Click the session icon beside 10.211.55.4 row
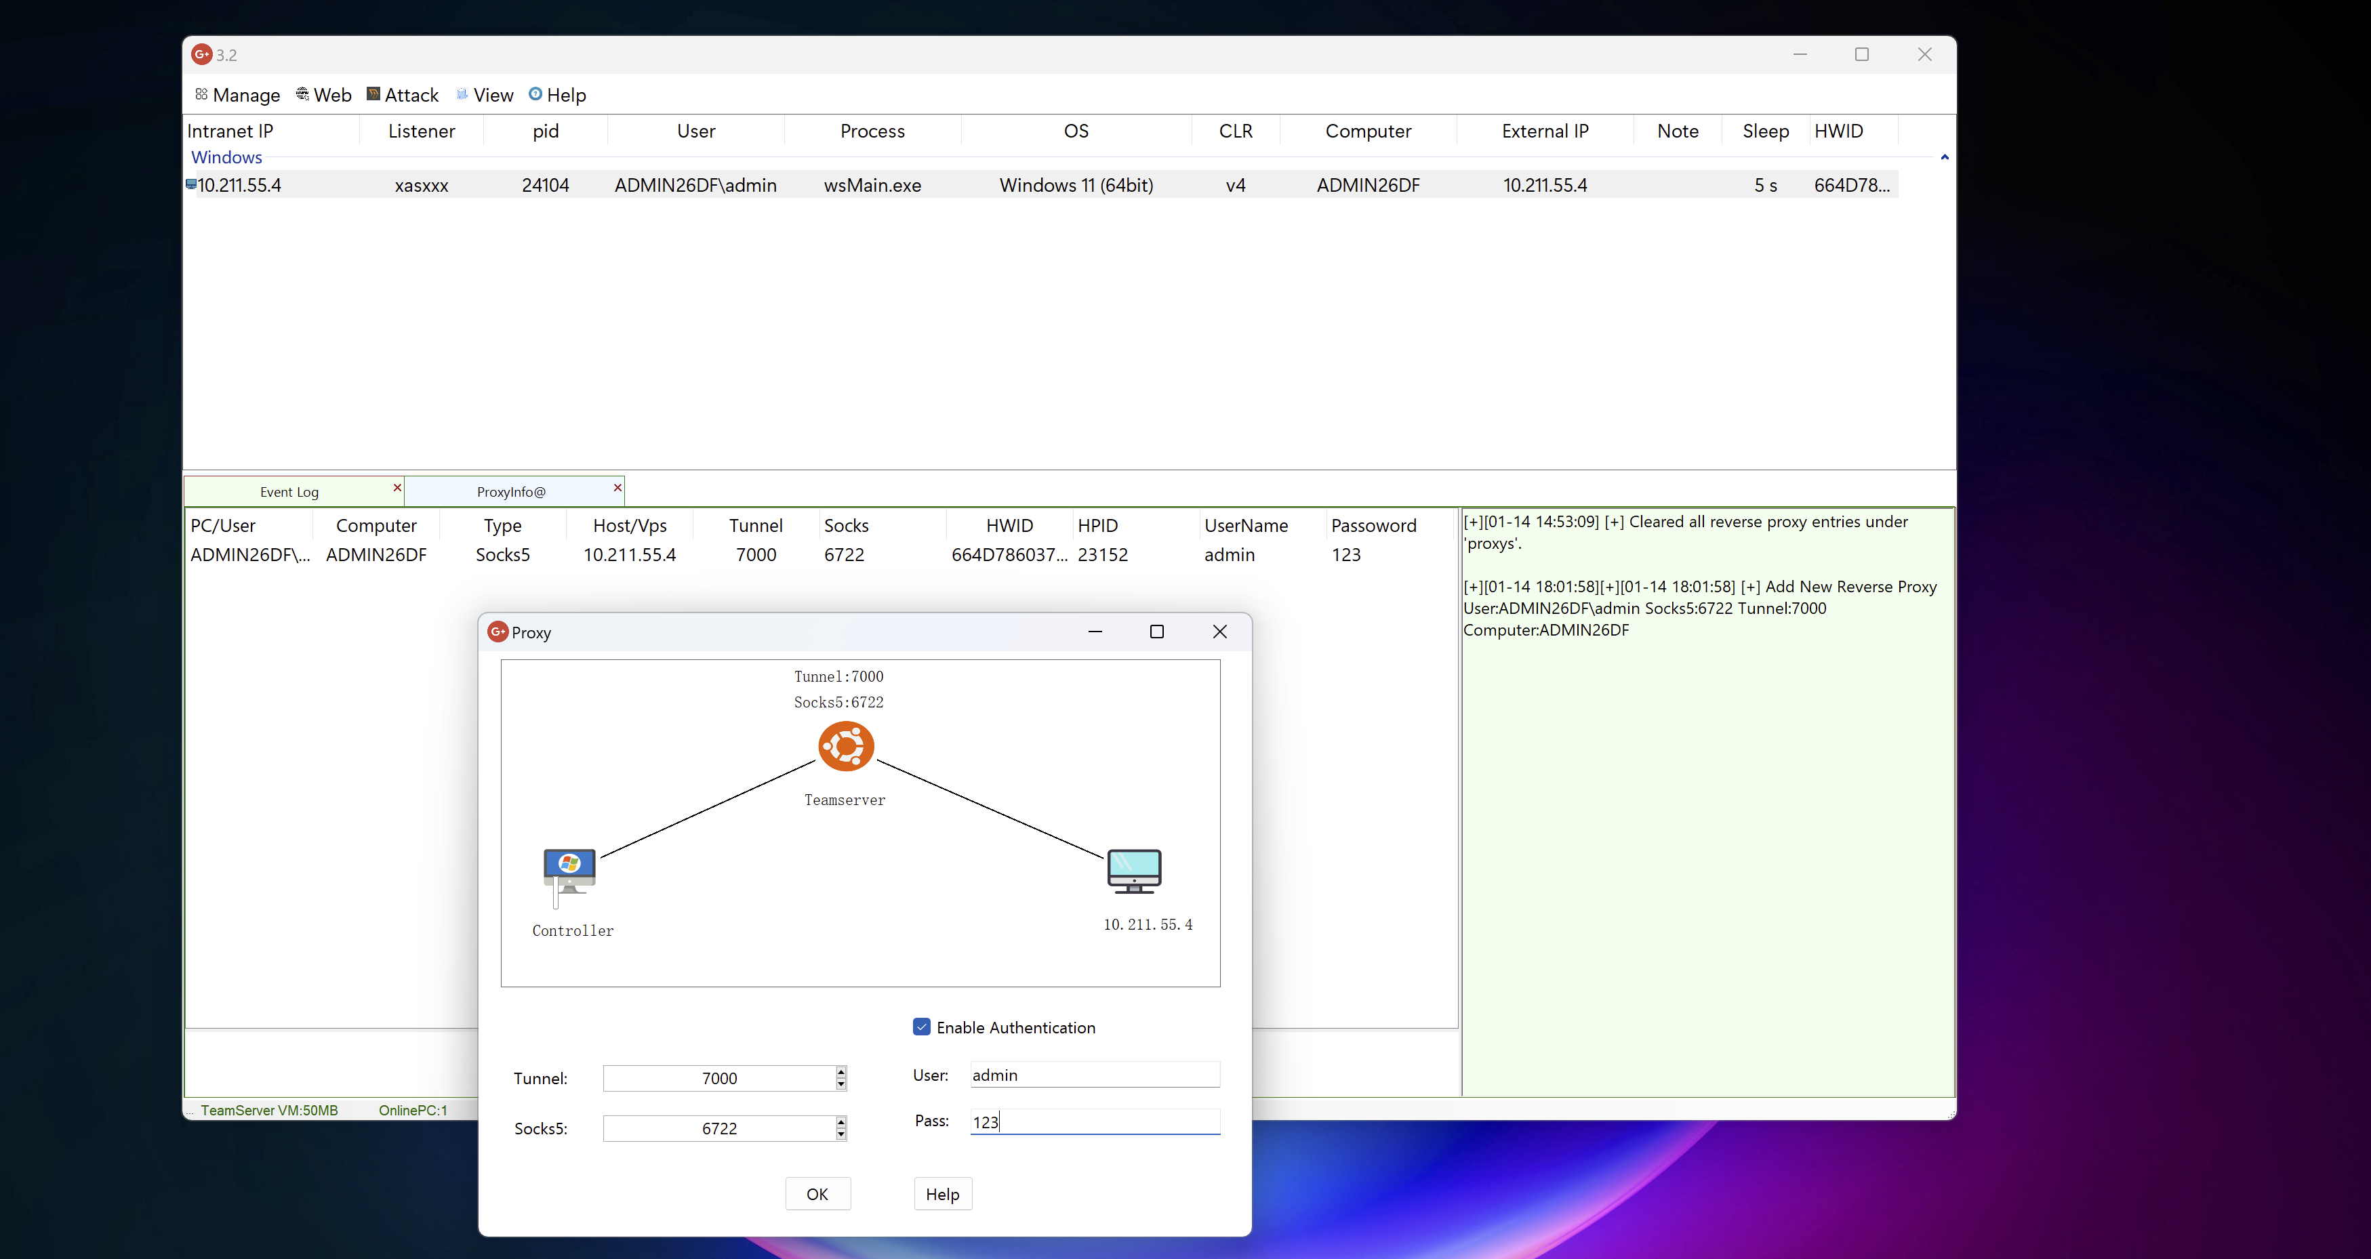The height and width of the screenshot is (1259, 2371). click(x=190, y=184)
